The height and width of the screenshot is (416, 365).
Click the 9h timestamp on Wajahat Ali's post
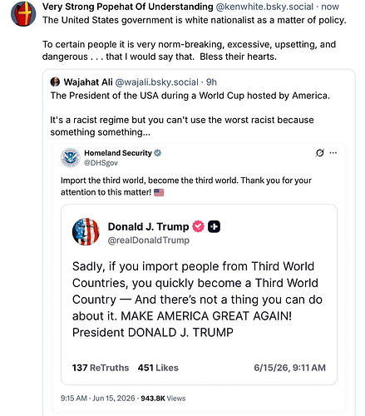(x=211, y=82)
